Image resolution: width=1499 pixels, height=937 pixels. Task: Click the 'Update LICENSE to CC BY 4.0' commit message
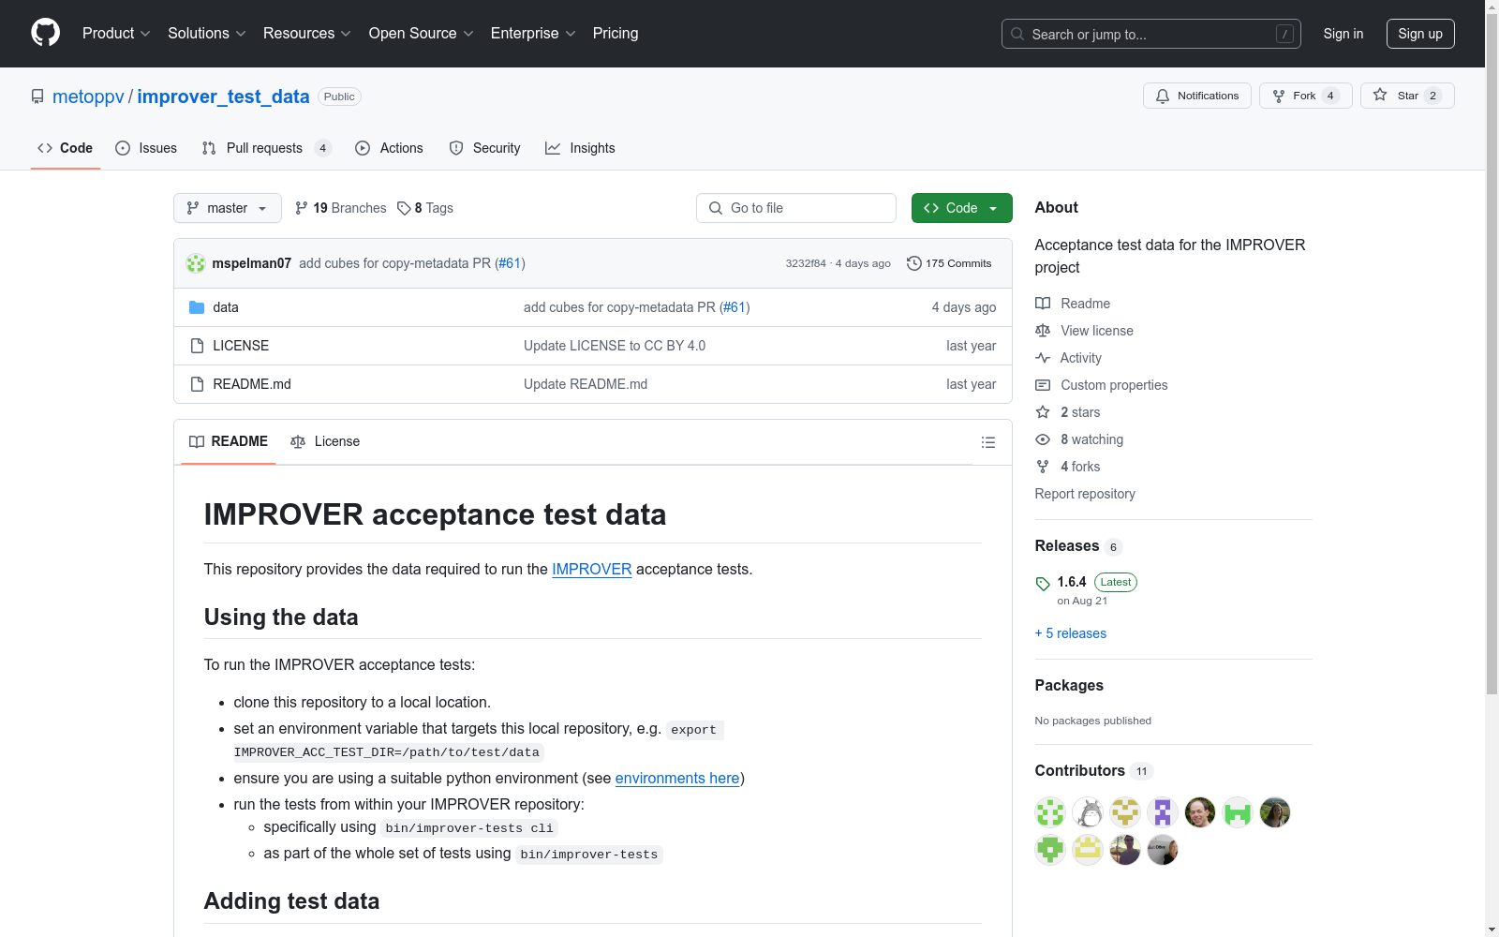[x=615, y=346]
